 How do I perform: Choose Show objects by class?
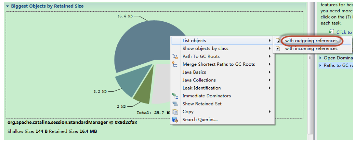coord(205,49)
